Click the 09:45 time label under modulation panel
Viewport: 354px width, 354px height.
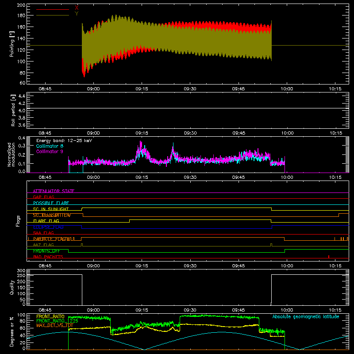pyautogui.click(x=239, y=177)
